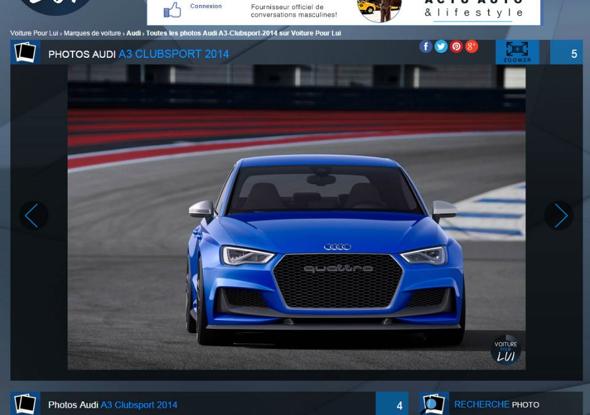The height and width of the screenshot is (415, 590).
Task: Click the Recherche Photo heading
Action: (497, 405)
